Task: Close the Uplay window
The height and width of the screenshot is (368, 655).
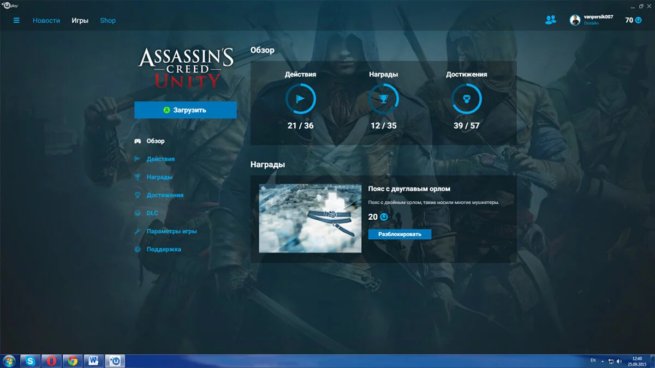Action: pos(649,5)
